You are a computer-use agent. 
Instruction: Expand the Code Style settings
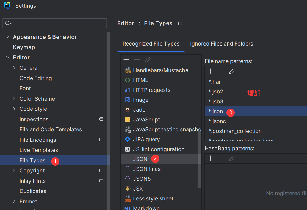[x=14, y=109]
